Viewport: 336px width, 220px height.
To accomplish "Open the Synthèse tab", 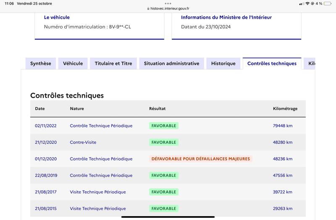I will coord(41,64).
